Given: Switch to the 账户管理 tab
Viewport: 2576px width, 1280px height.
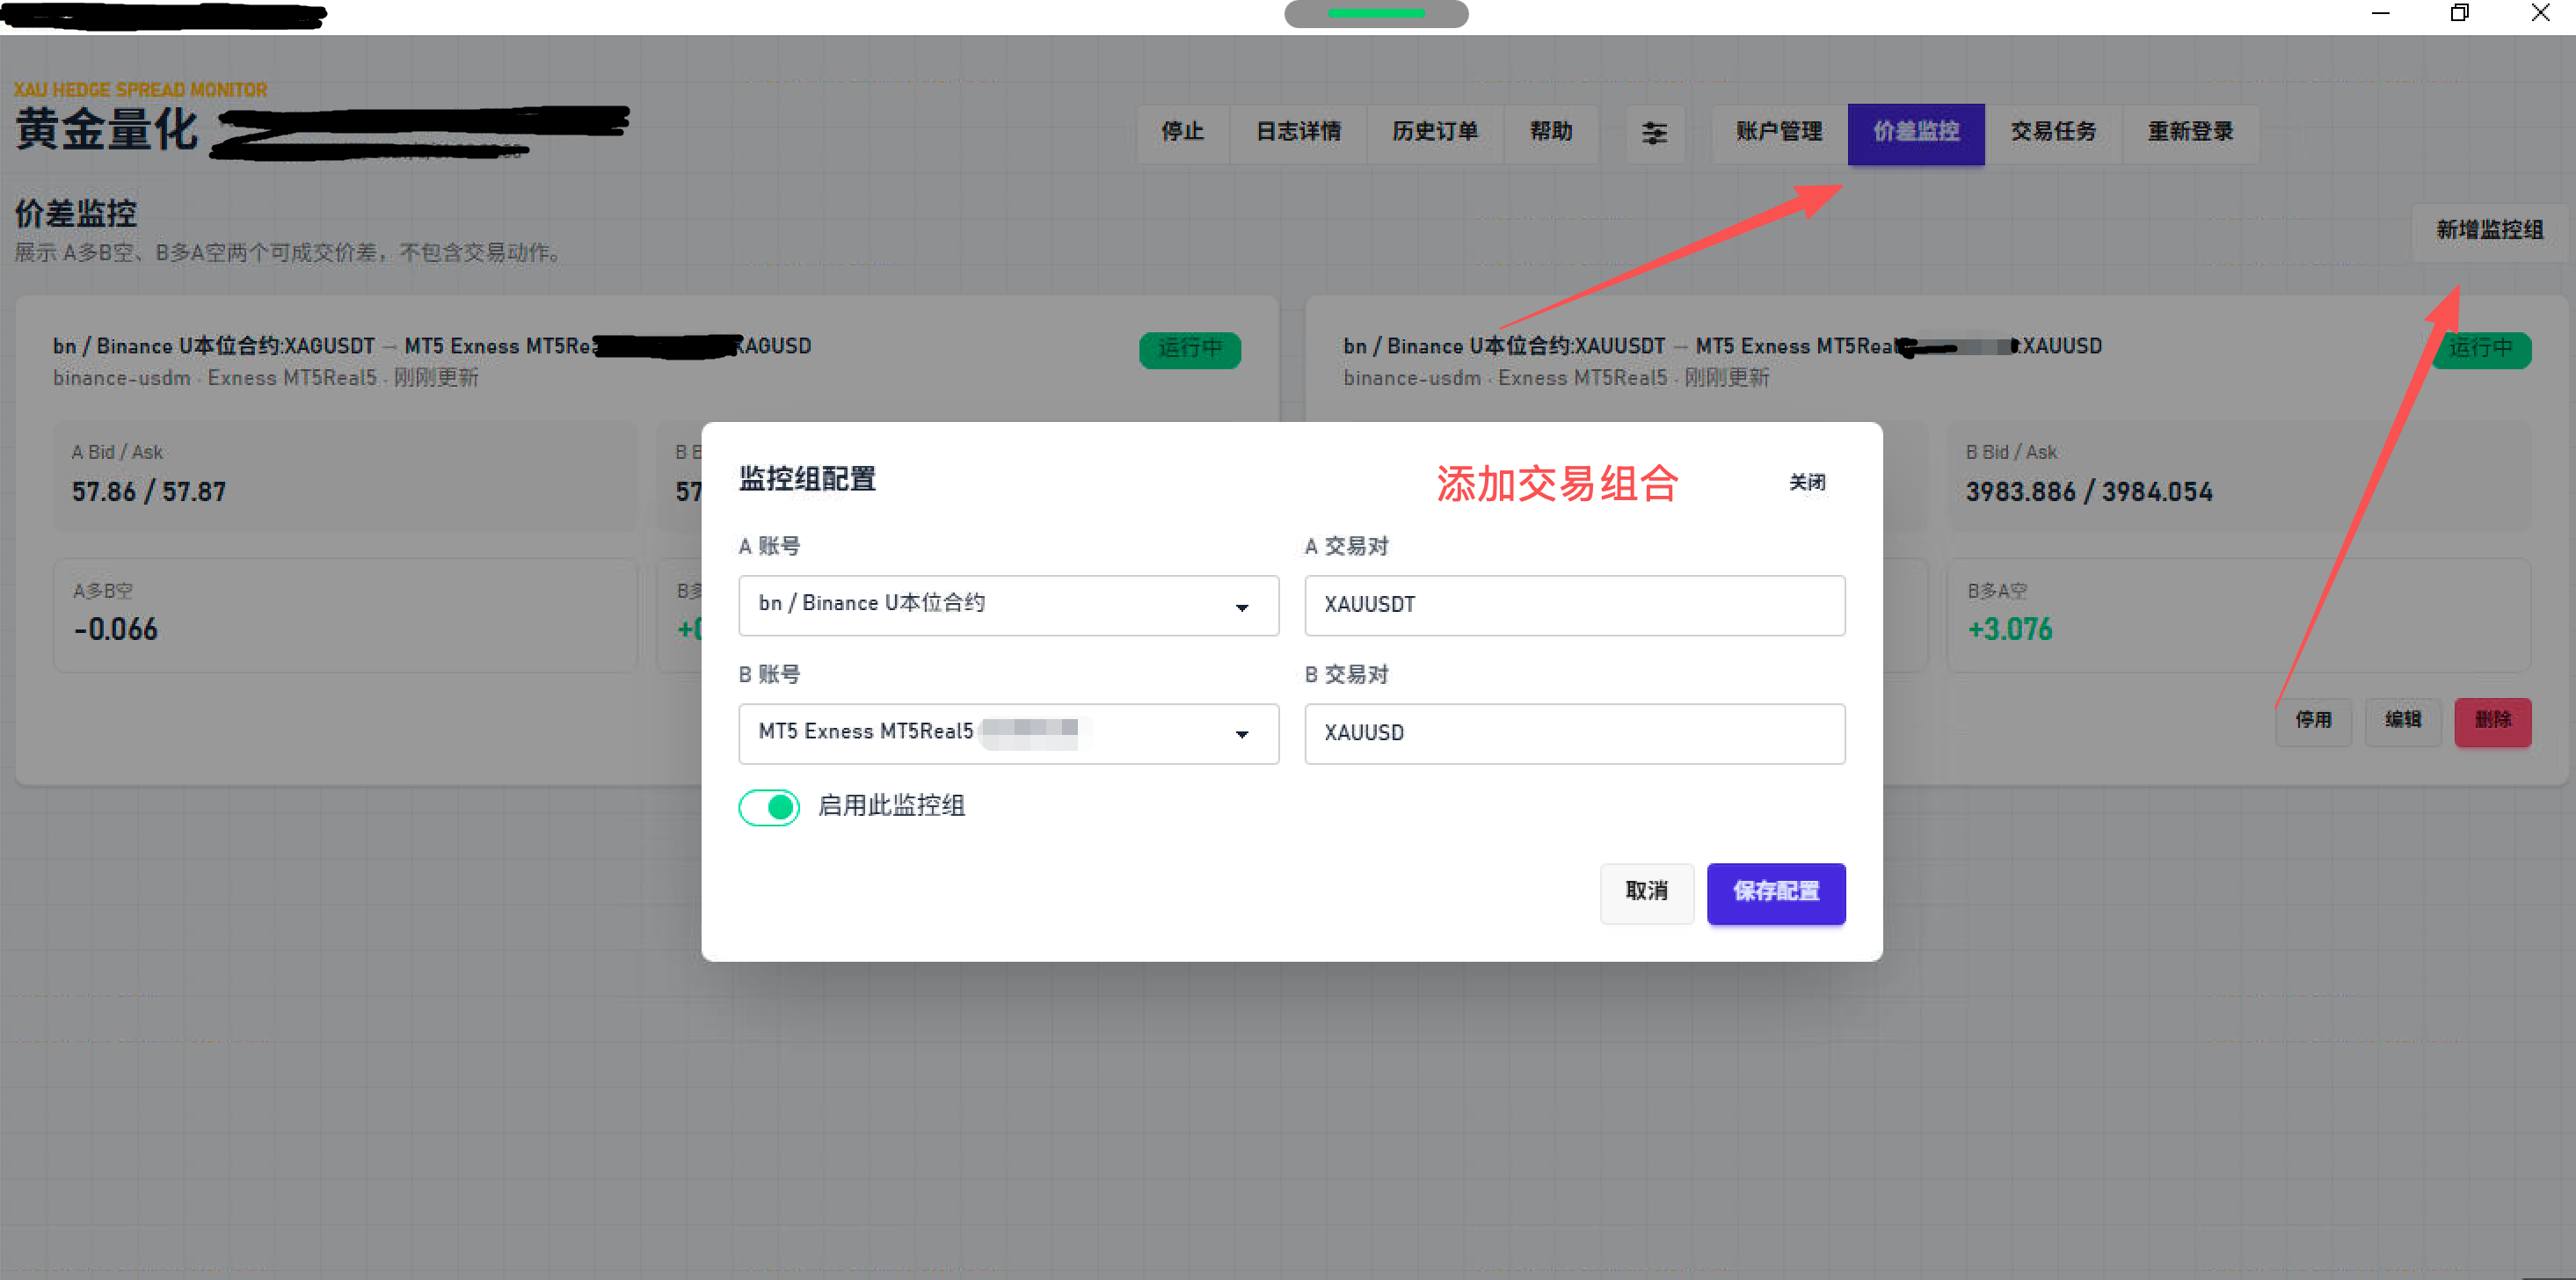Looking at the screenshot, I should coord(1779,133).
